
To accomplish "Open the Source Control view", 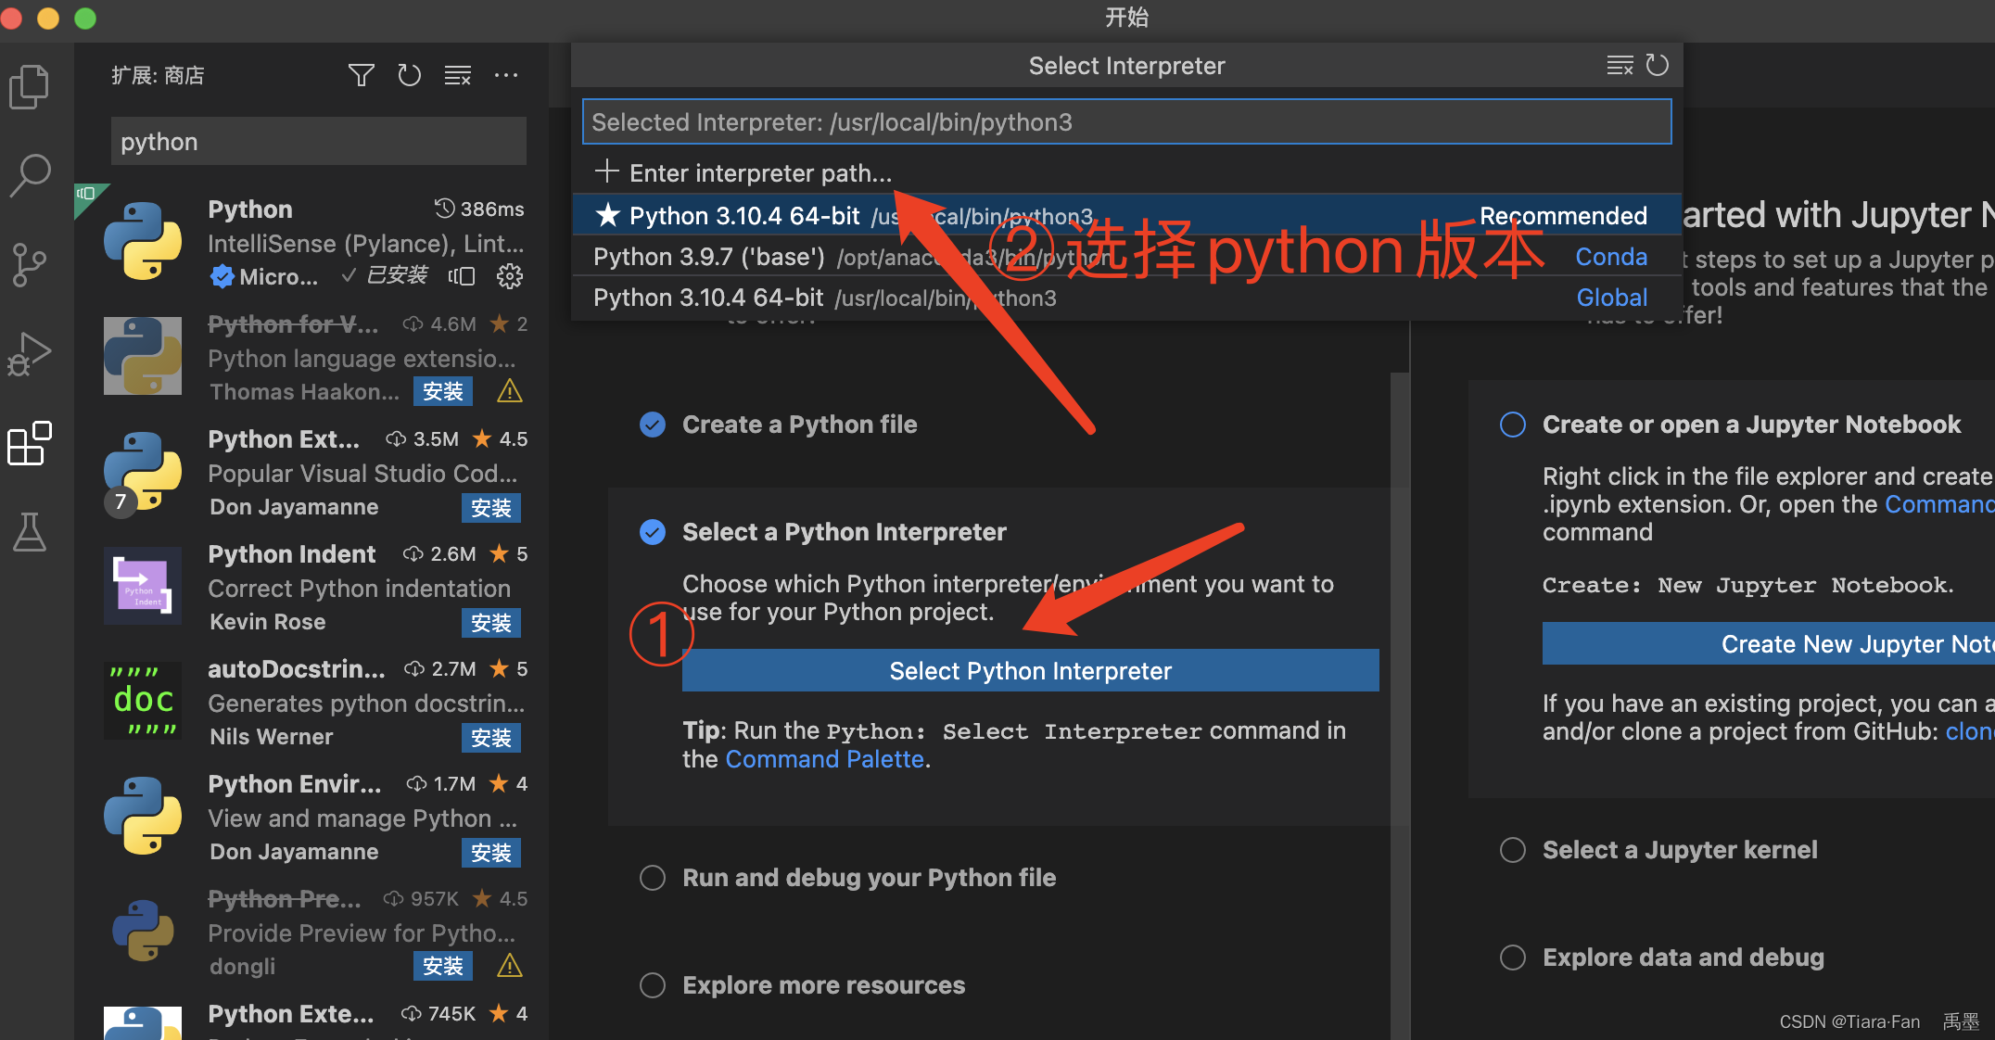I will point(29,264).
